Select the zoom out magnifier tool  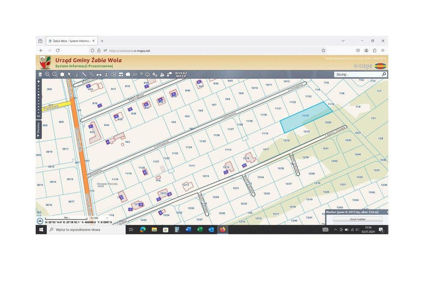click(x=55, y=75)
